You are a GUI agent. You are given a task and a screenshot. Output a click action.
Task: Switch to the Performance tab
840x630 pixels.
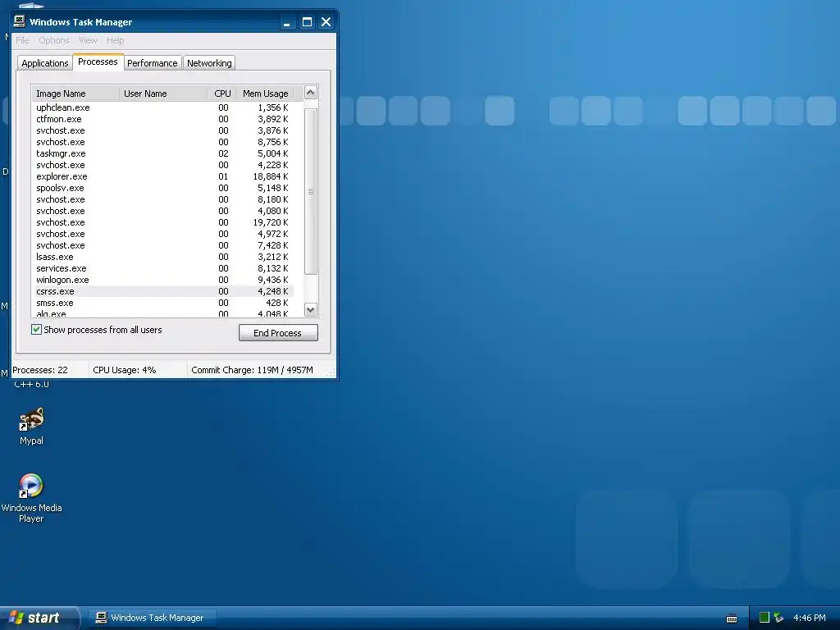tap(152, 63)
